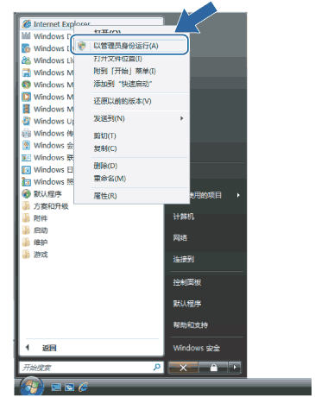Open the Windows Update entry
The image size is (315, 397).
pos(47,121)
